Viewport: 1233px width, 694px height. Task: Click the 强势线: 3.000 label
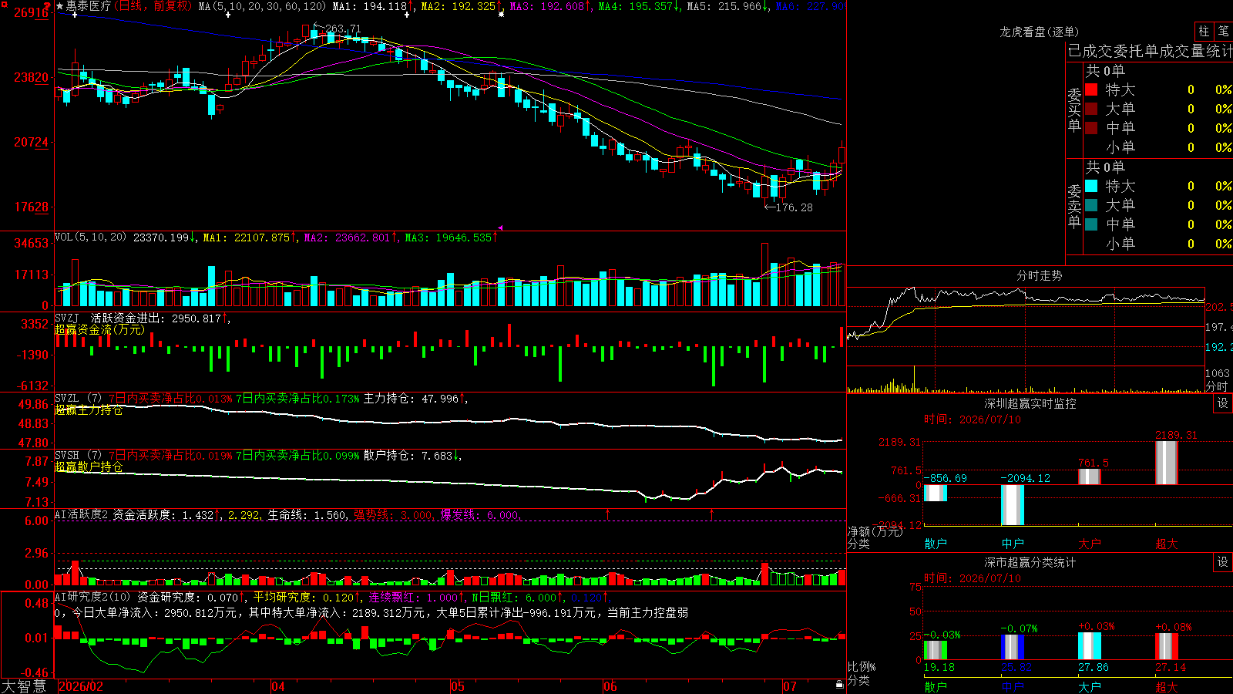coord(393,515)
